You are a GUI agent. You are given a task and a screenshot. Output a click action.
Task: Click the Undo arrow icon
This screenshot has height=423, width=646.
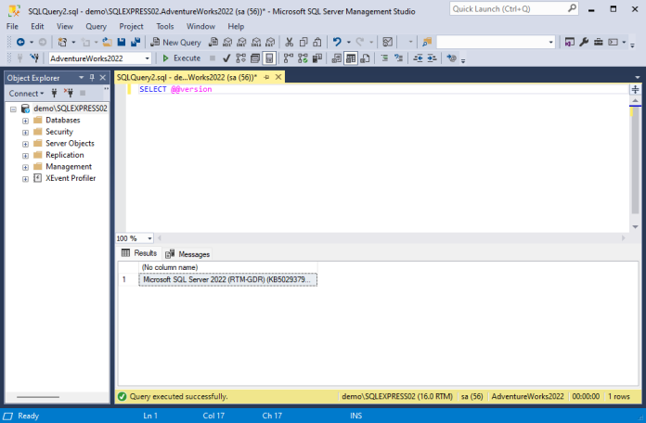pos(337,42)
